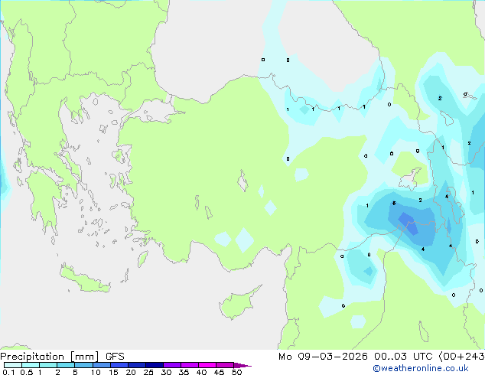
Task: Click the 40–45 mm magenta swatch
Action: pyautogui.click(x=207, y=365)
